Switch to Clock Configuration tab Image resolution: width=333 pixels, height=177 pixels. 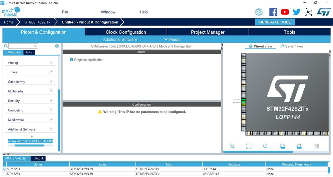[126, 32]
